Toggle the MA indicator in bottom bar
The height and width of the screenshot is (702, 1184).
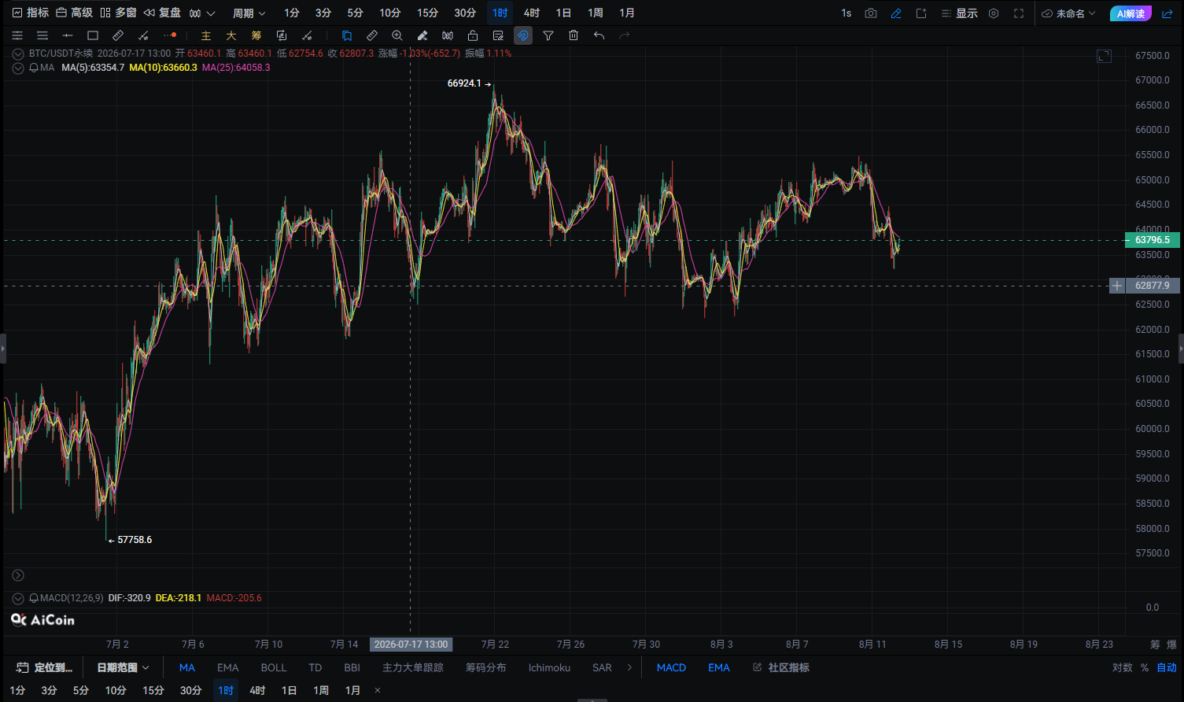click(x=187, y=667)
